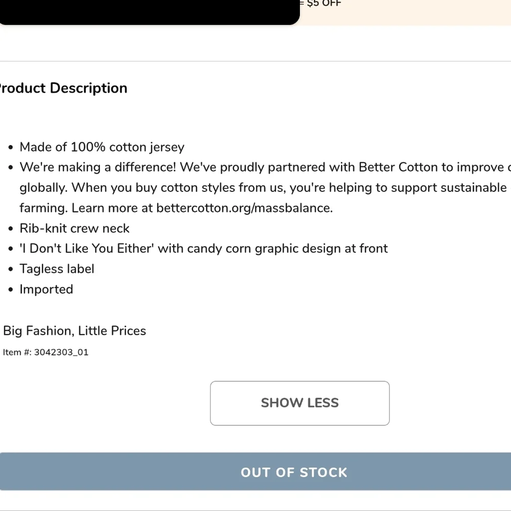Select 'Made of 100% cotton jersey' bullet
The image size is (511, 511).
(x=102, y=148)
